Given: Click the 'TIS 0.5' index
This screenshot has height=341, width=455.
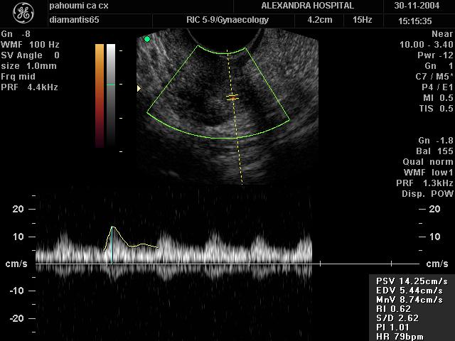Looking at the screenshot, I should 436,109.
